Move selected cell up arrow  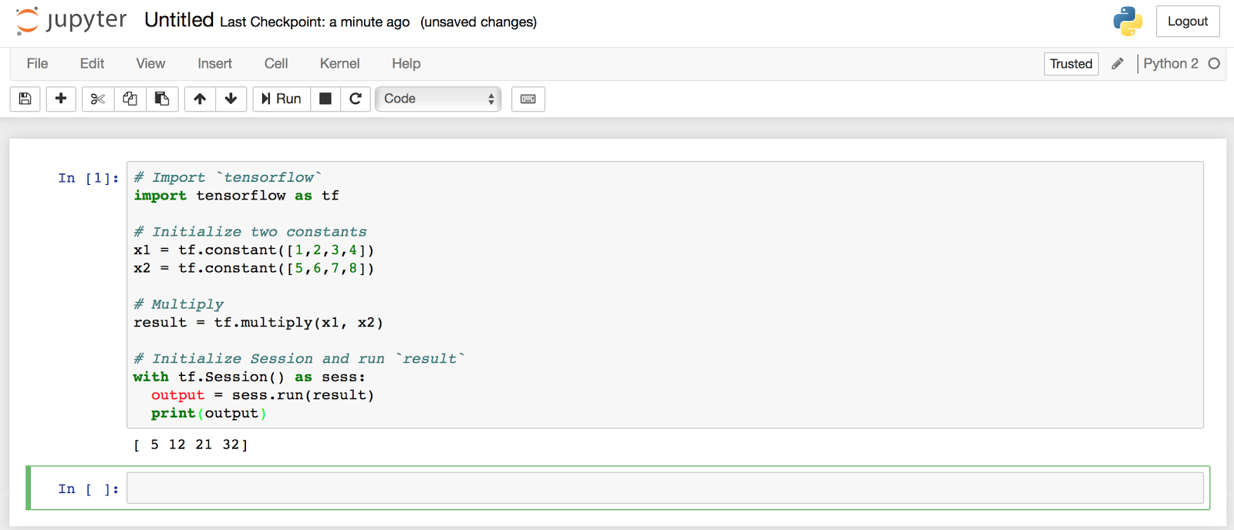[x=200, y=99]
